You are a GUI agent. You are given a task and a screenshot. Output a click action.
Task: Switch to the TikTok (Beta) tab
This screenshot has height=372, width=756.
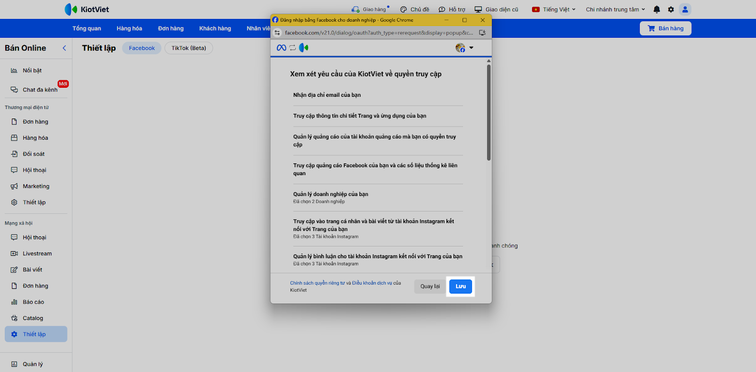click(x=189, y=48)
